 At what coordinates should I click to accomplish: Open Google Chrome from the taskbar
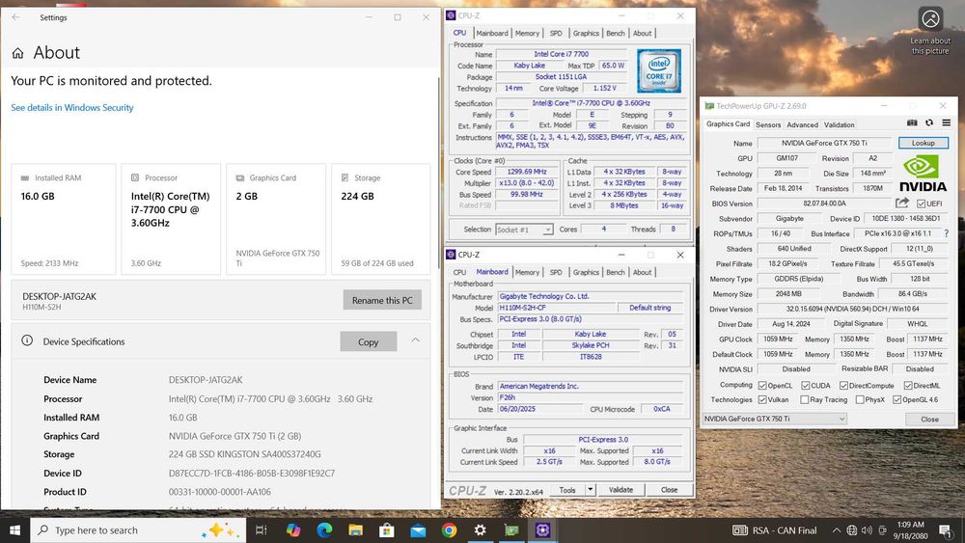(450, 530)
